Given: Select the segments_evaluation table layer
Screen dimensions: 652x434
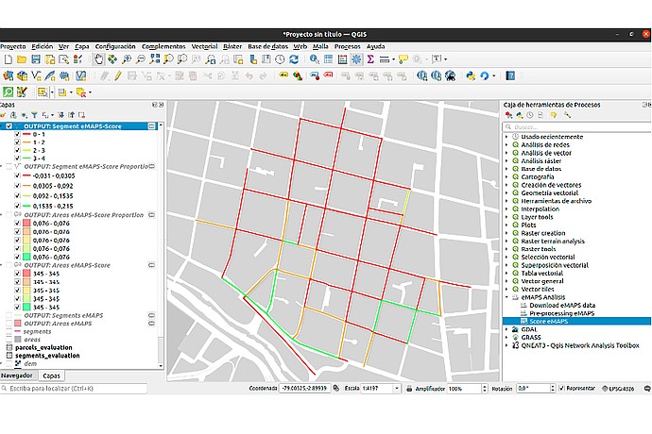Looking at the screenshot, I should pos(47,356).
